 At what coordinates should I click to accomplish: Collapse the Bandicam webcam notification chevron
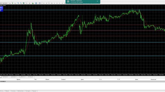(97, 1)
